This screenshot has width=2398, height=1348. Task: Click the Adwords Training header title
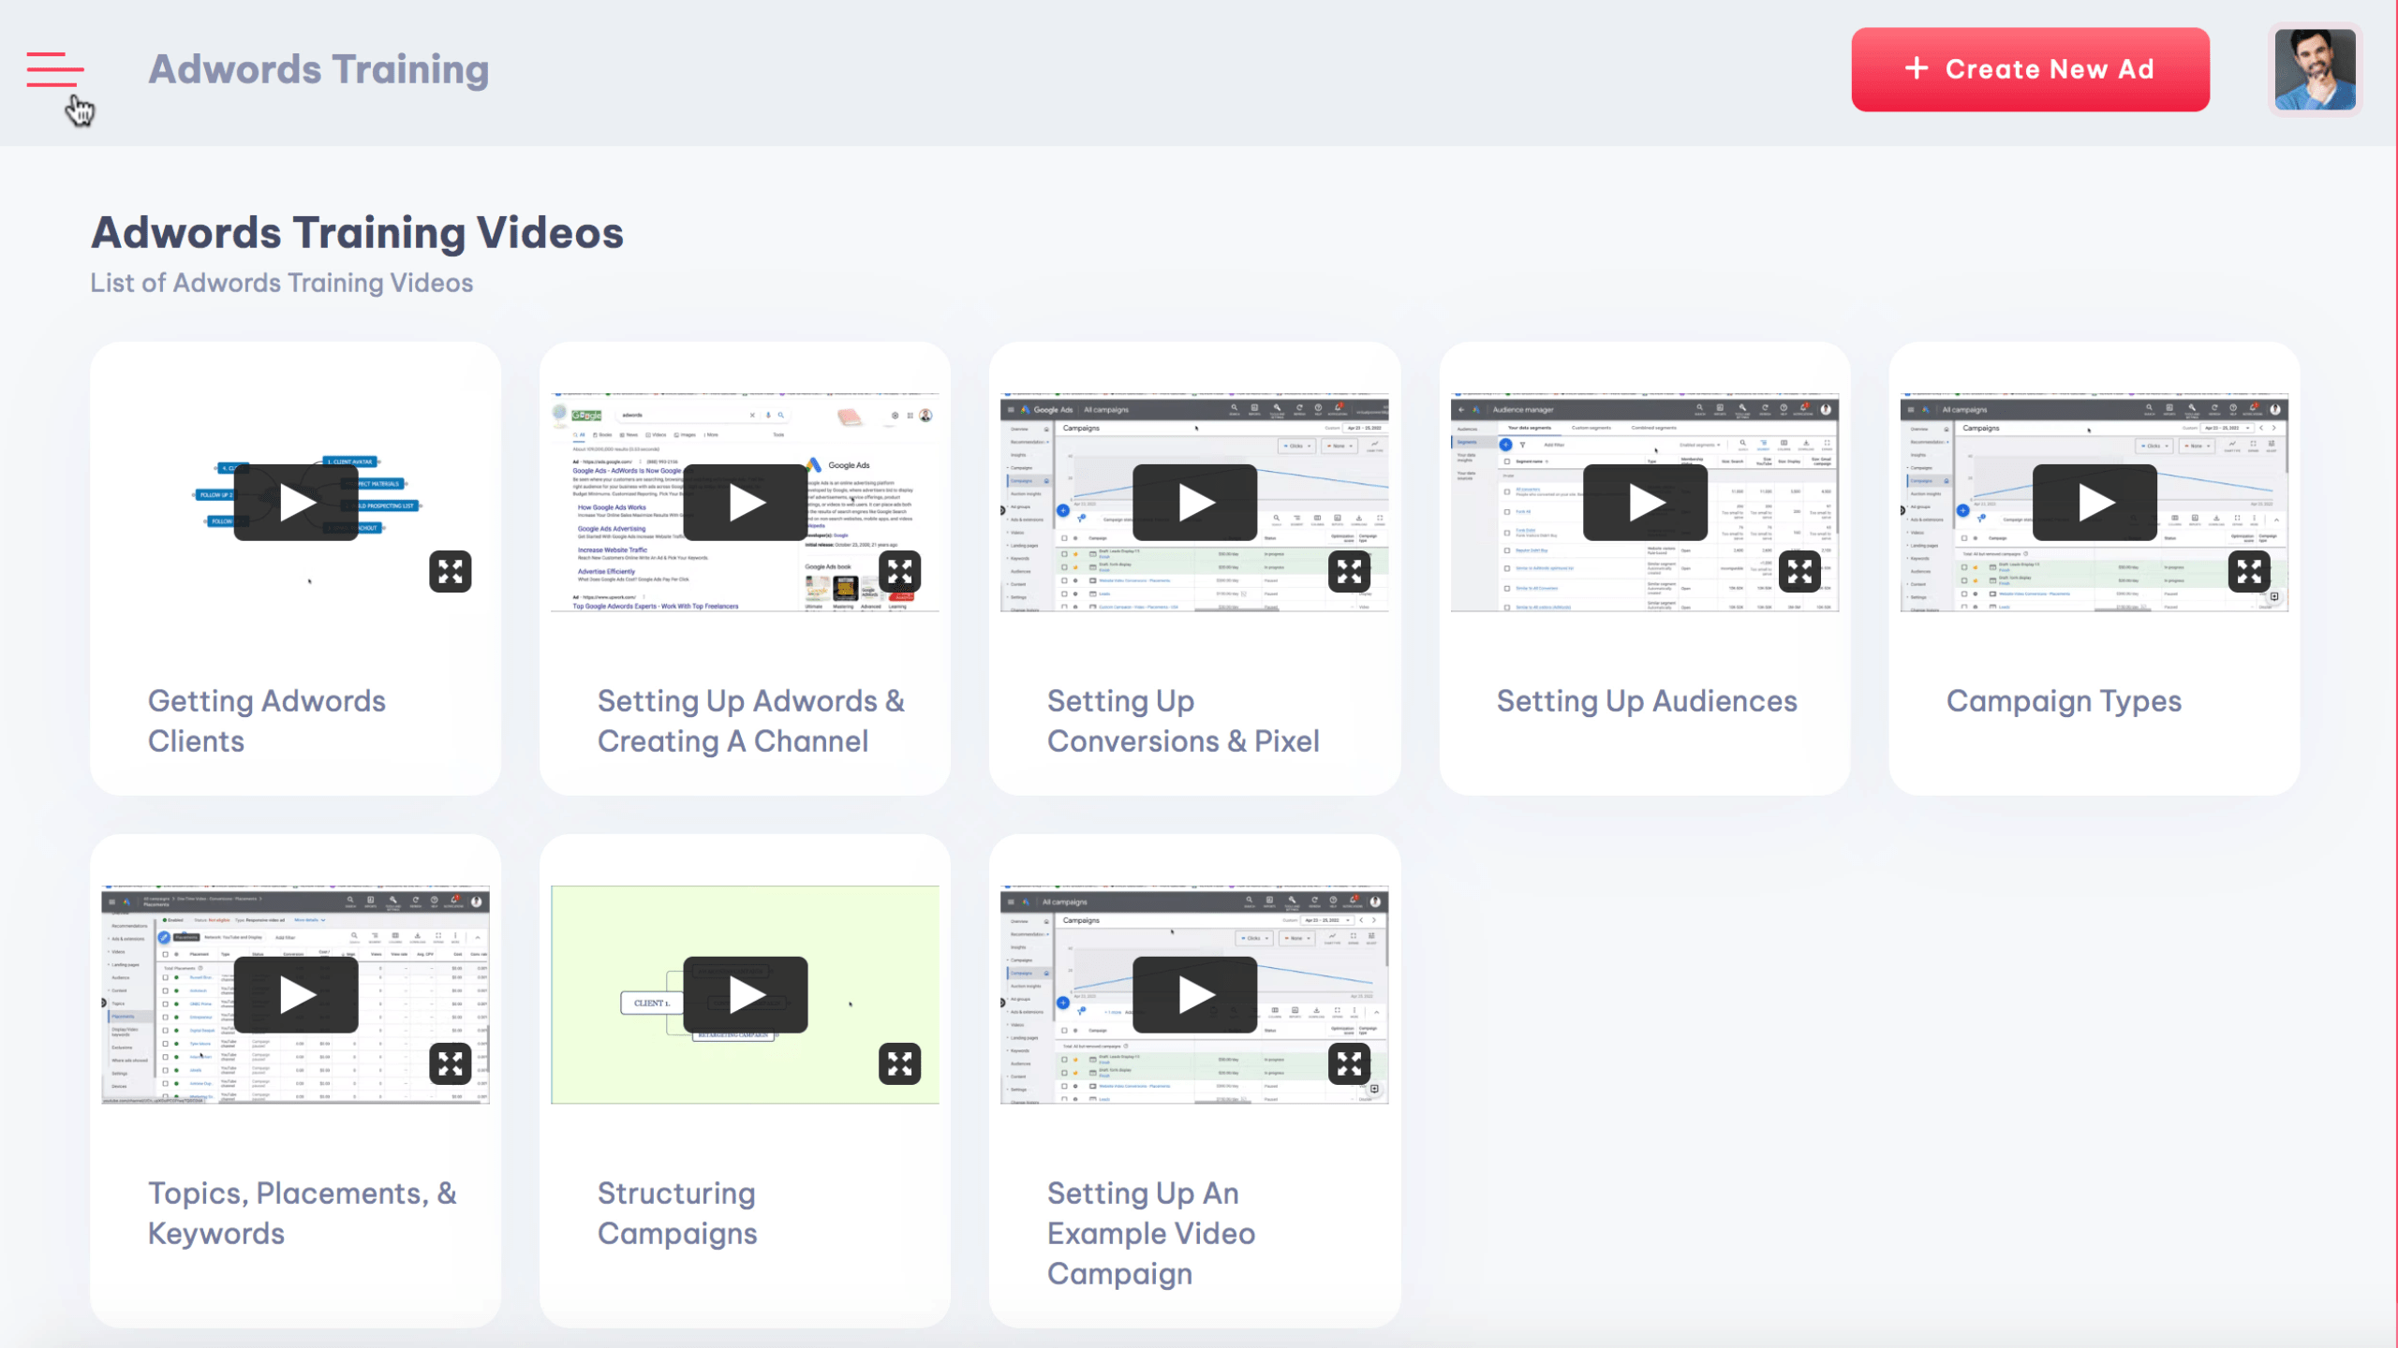[x=318, y=69]
